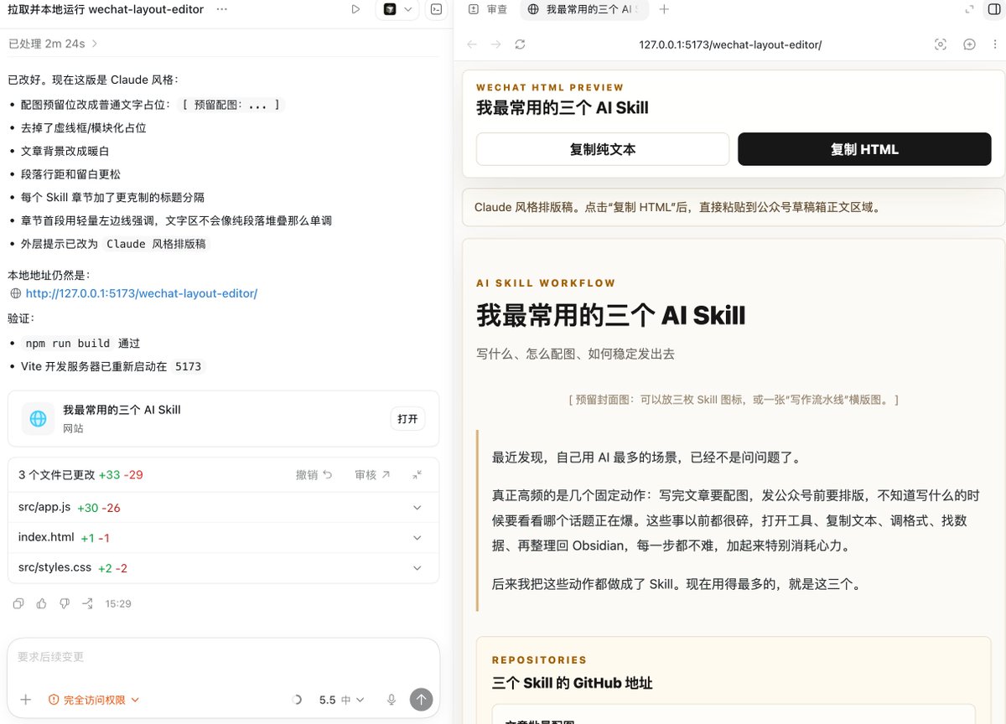Click the WECHAT HTML PREVIEW label
This screenshot has height=724, width=1006.
pyautogui.click(x=550, y=87)
